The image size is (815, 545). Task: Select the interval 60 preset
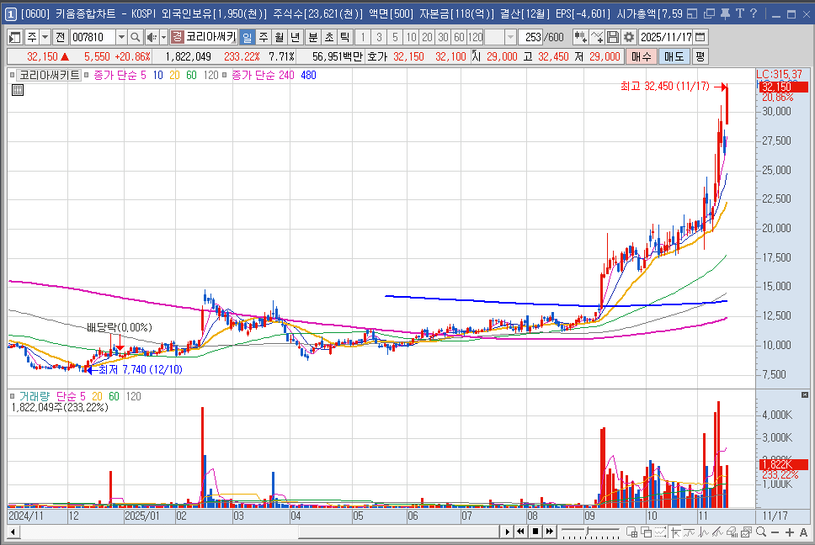459,37
